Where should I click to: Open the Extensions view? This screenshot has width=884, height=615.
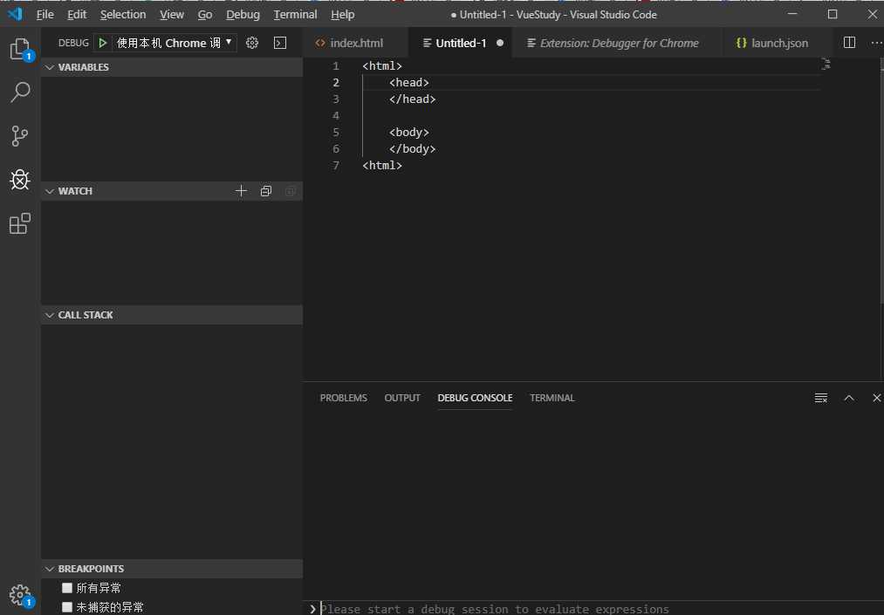pos(20,224)
